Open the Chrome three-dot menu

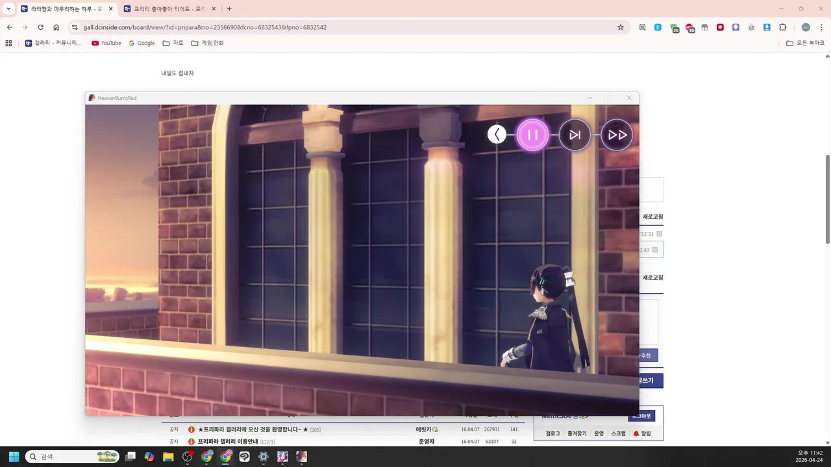pos(821,27)
